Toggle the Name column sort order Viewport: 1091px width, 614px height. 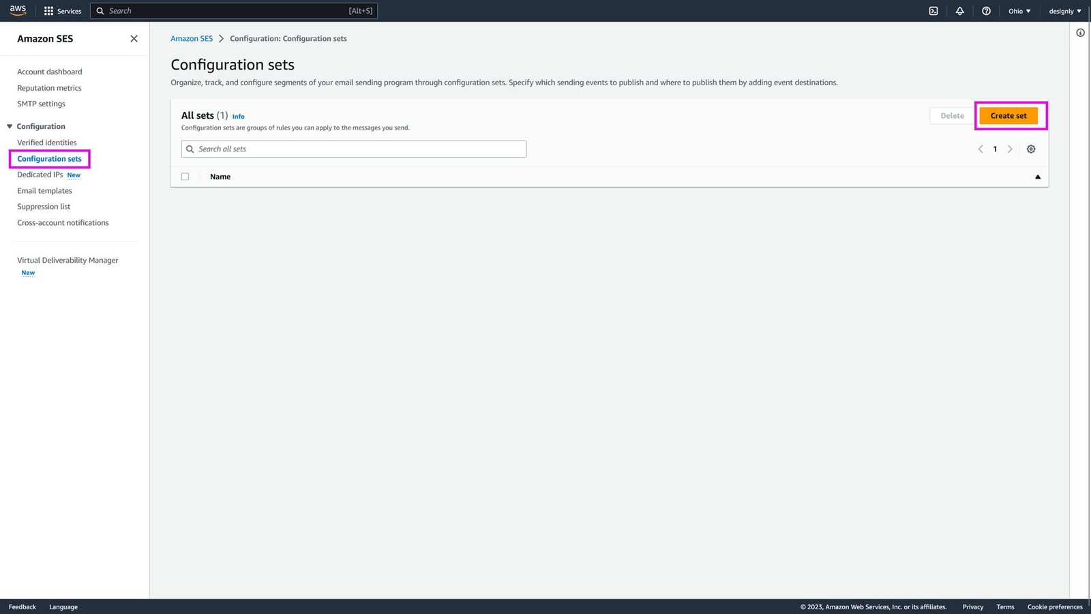[1037, 176]
